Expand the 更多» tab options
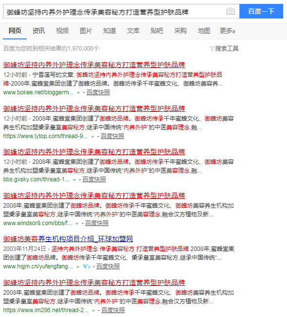The height and width of the screenshot is (317, 287). click(228, 31)
